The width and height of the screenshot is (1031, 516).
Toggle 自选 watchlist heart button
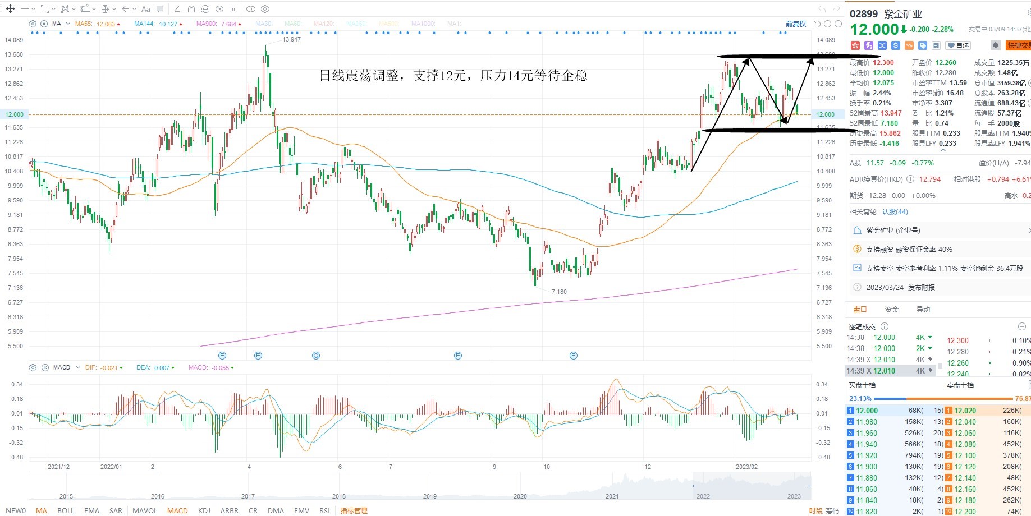958,45
